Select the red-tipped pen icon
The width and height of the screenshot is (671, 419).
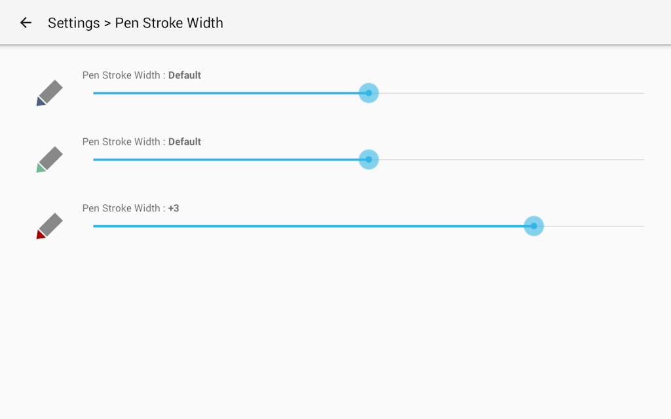(50, 226)
